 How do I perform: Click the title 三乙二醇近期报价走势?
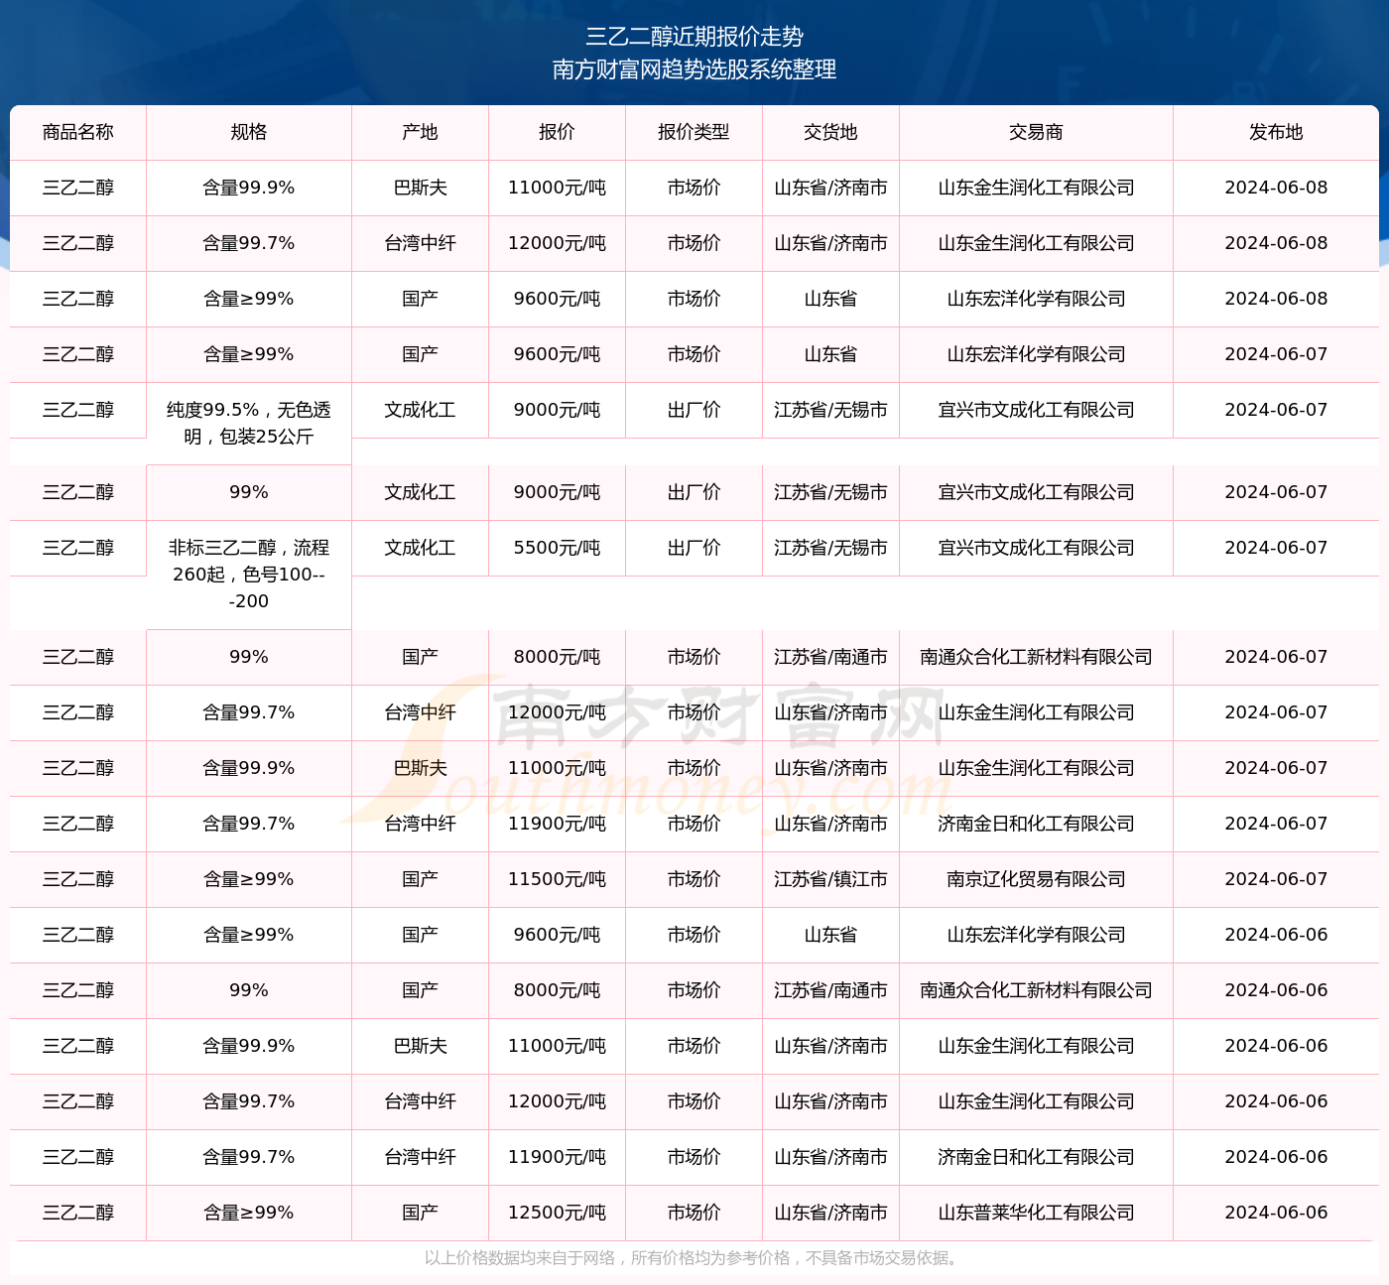click(694, 37)
